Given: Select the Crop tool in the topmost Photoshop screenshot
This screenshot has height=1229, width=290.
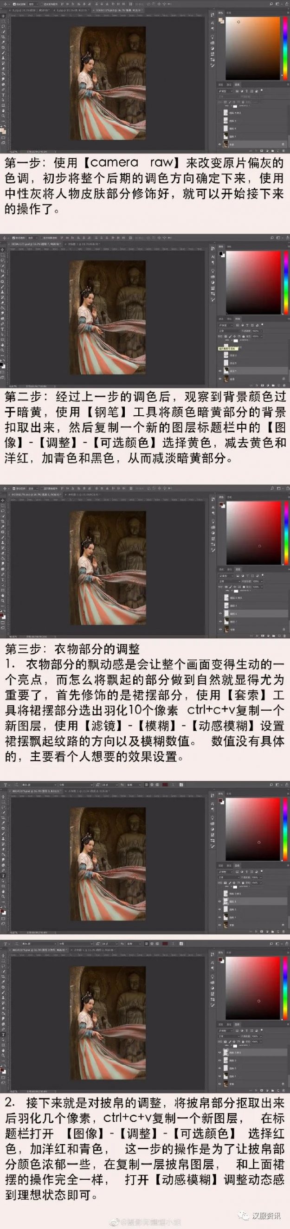Looking at the screenshot, I should tap(3, 37).
